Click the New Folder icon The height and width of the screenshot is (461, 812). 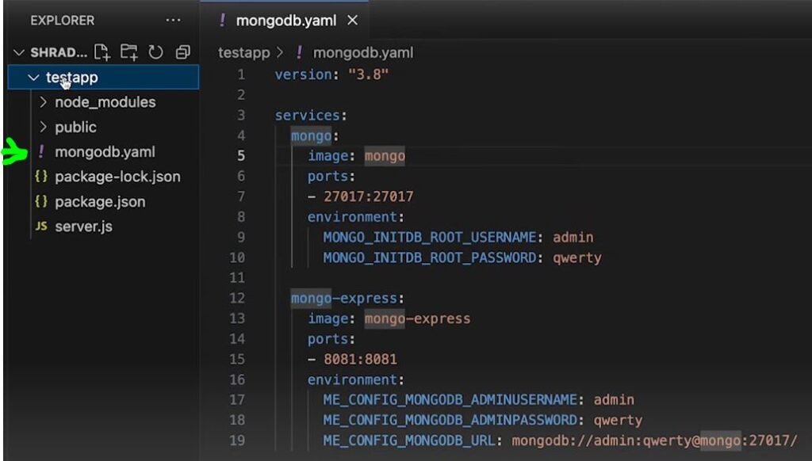tap(129, 52)
